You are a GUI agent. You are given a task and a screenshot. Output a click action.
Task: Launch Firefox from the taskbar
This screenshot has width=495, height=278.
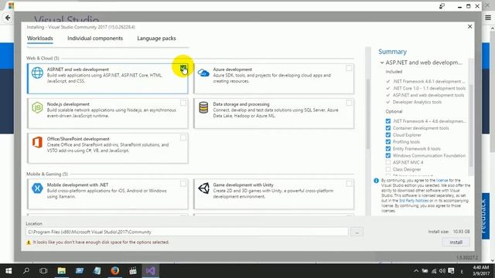pyautogui.click(x=115, y=271)
